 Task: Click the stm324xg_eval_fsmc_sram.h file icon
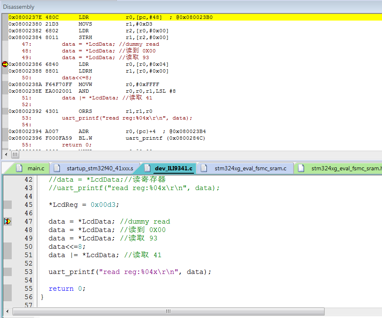(301, 168)
